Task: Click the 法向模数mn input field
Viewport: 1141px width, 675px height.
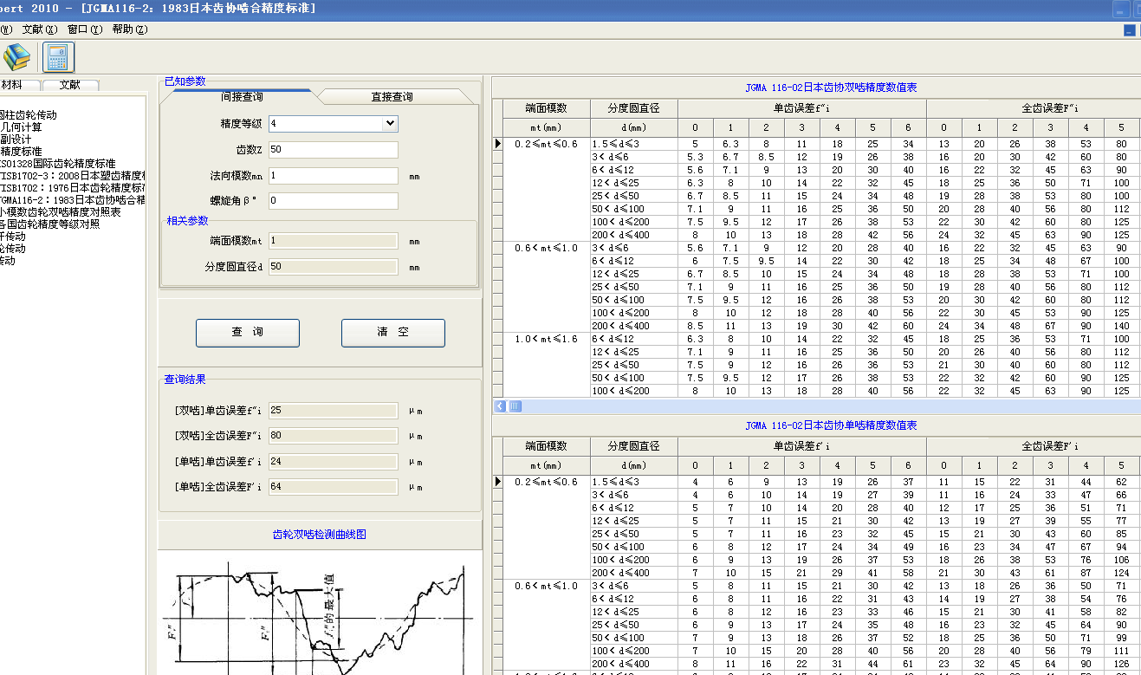Action: tap(333, 176)
